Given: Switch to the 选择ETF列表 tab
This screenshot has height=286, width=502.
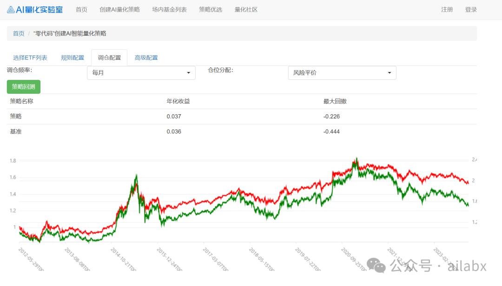Looking at the screenshot, I should coord(30,57).
